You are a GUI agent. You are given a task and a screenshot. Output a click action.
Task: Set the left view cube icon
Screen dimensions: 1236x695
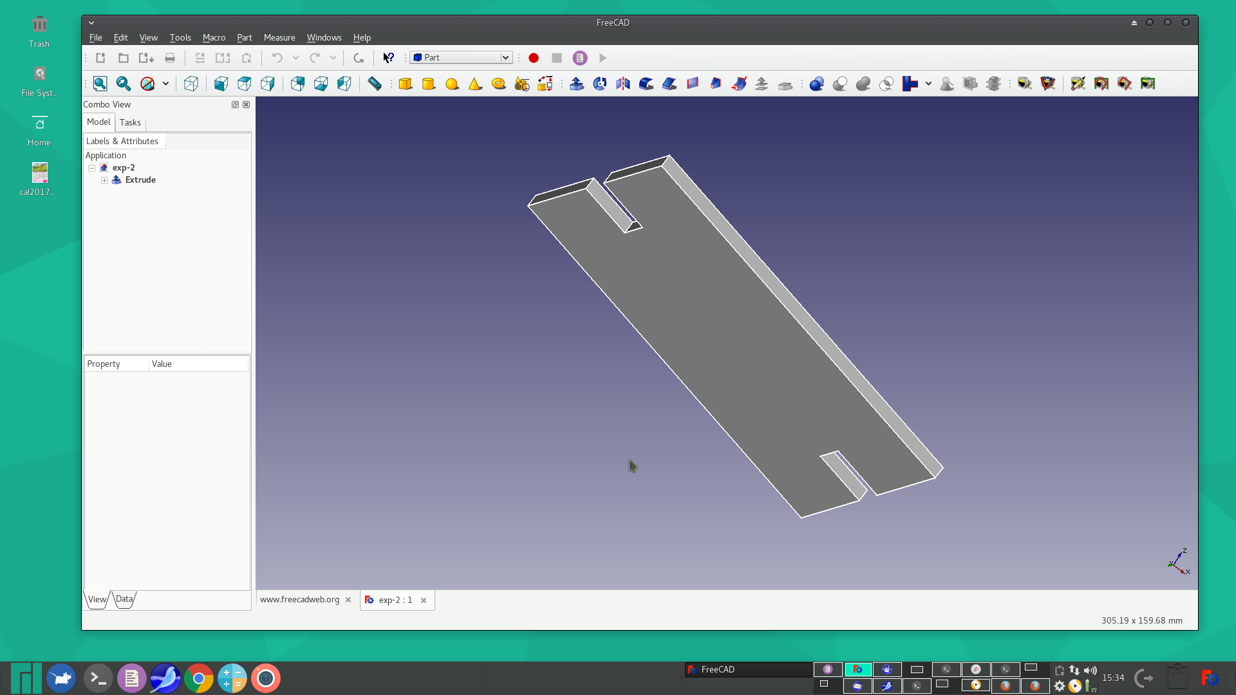(344, 84)
